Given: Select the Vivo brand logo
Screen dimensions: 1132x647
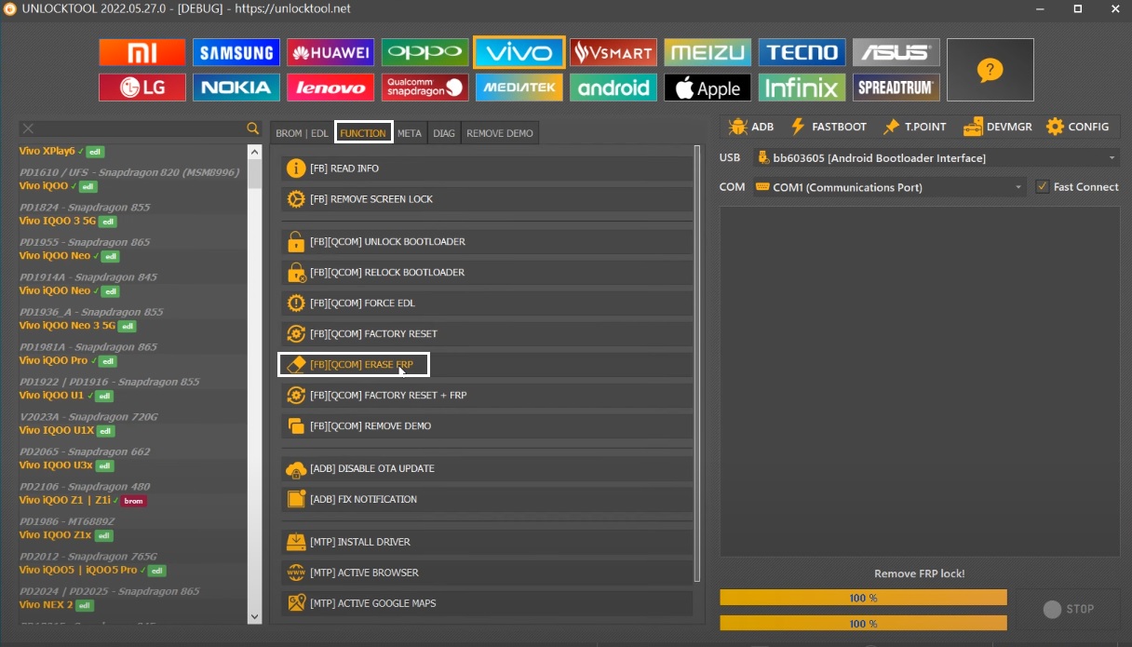Looking at the screenshot, I should point(519,52).
